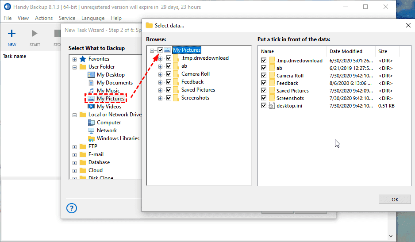
Task: Expand the FTP node
Action: [74, 147]
